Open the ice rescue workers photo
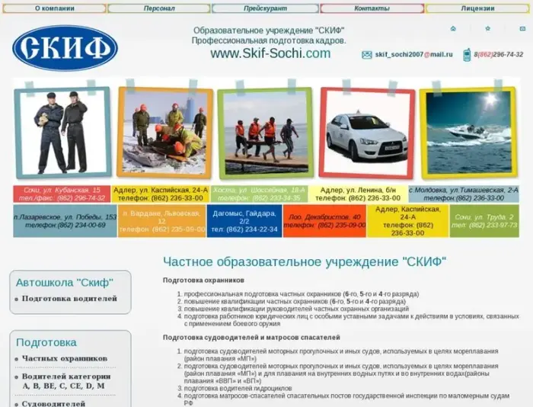This screenshot has height=407, width=533. click(164, 132)
